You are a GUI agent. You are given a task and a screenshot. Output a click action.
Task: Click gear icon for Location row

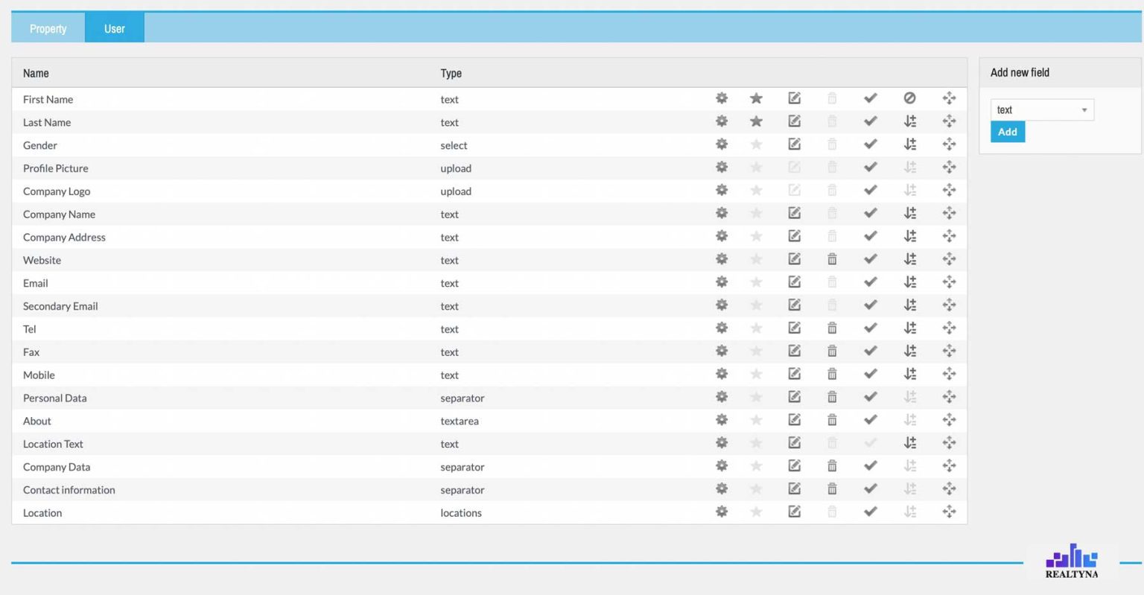722,512
